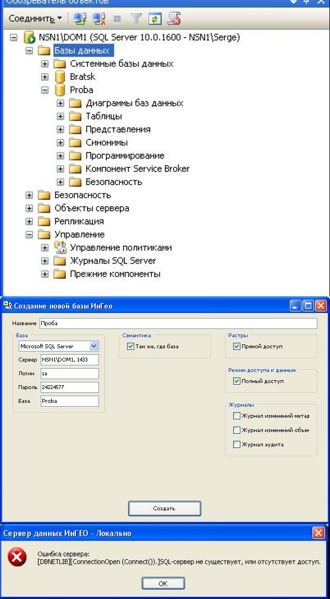Image resolution: width=330 pixels, height=599 pixels.
Task: Click the red error icon in the dialog
Action: [18, 557]
